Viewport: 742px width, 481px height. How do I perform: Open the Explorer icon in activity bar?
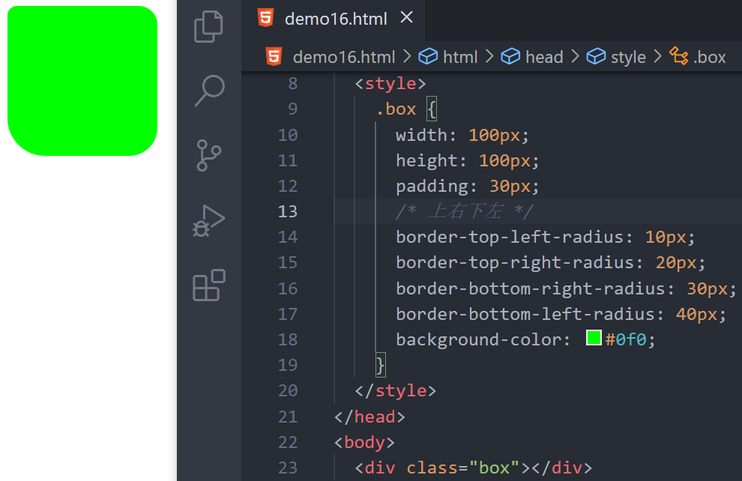[208, 26]
